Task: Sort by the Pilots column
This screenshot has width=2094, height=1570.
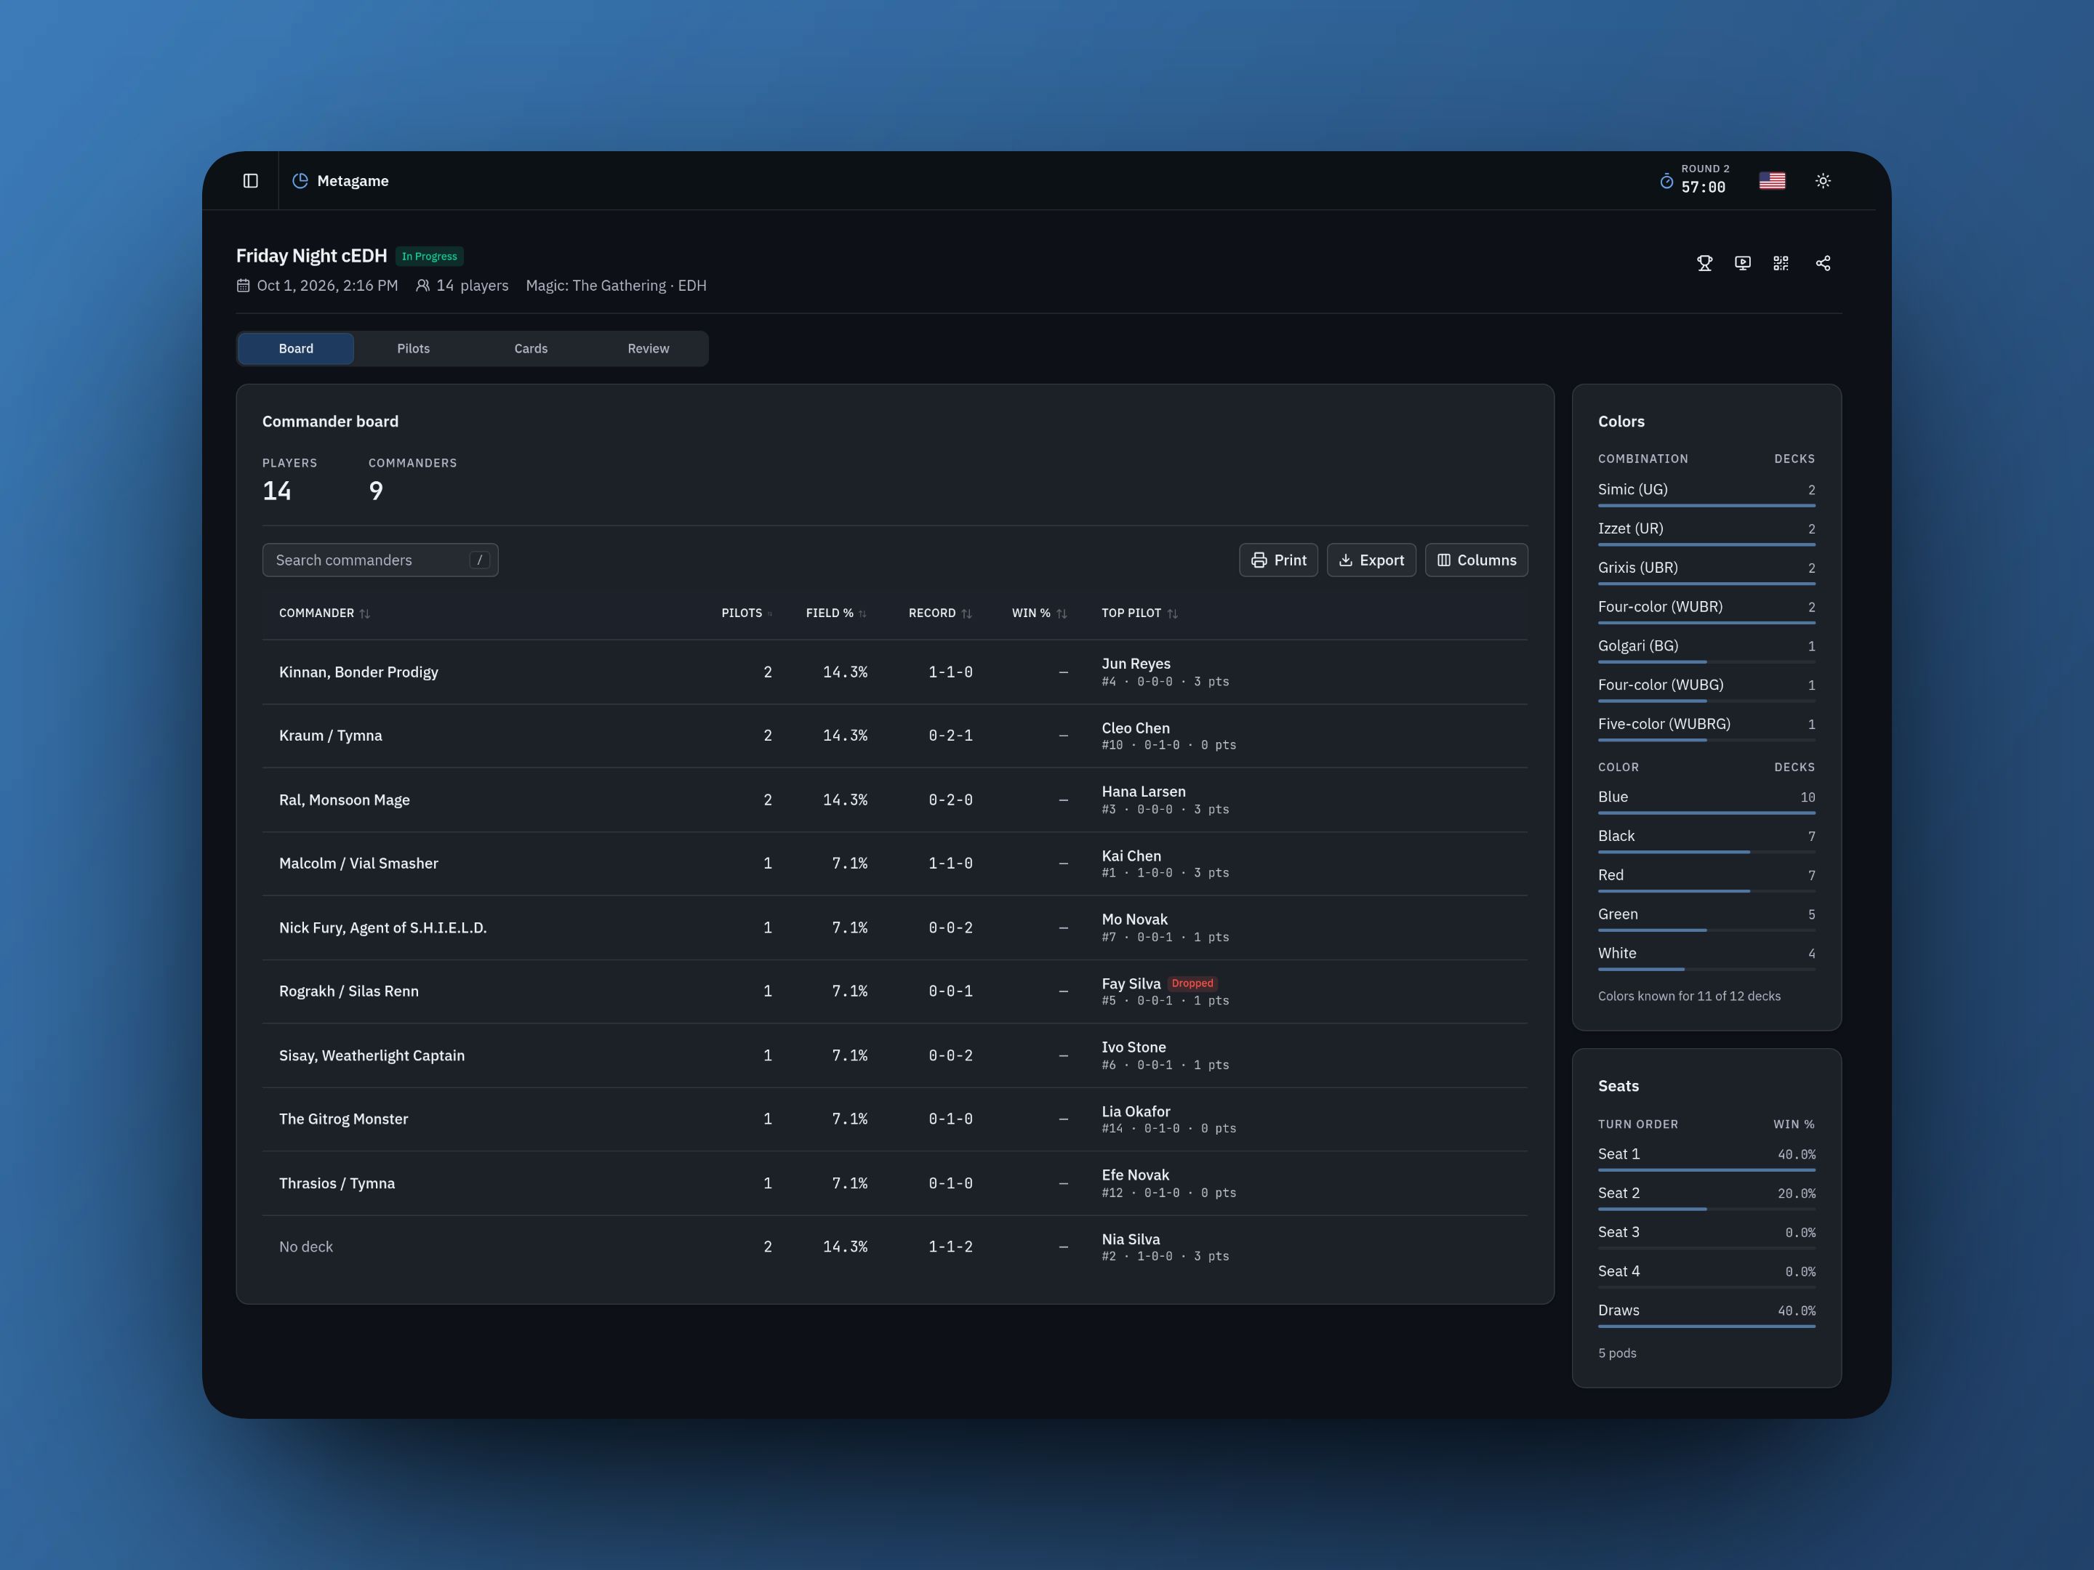Action: [747, 613]
